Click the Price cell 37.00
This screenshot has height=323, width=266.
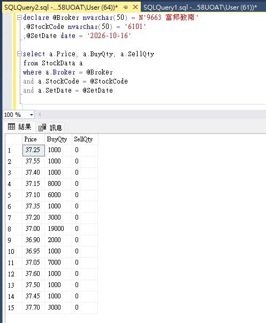tap(33, 229)
